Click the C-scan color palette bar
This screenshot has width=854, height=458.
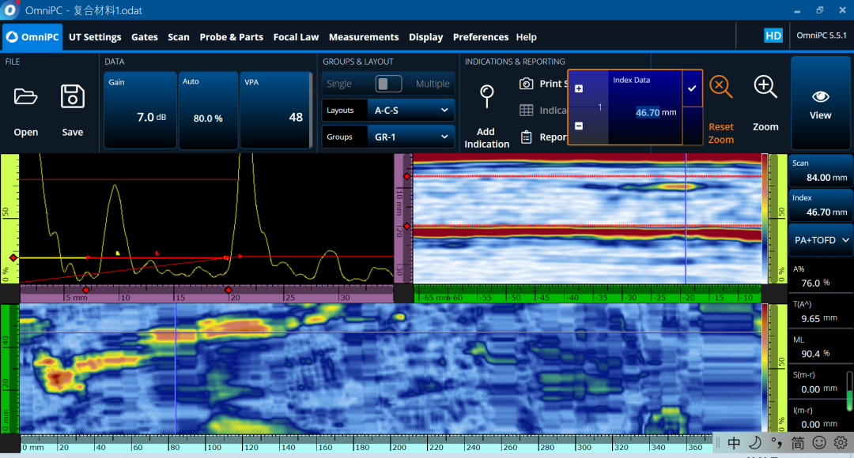coord(765,368)
